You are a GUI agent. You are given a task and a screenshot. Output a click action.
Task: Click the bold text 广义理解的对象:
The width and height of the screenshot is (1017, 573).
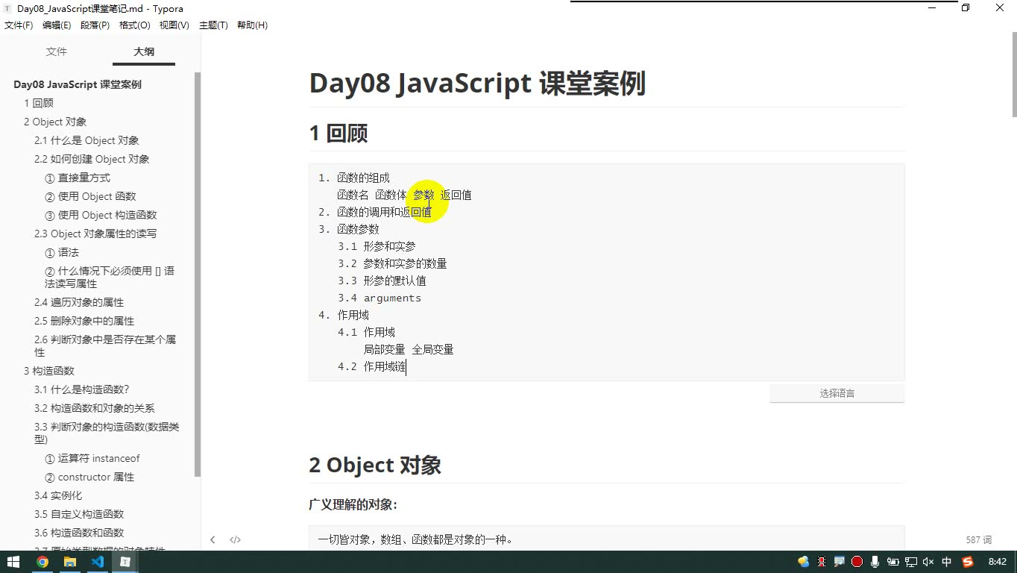click(x=353, y=504)
